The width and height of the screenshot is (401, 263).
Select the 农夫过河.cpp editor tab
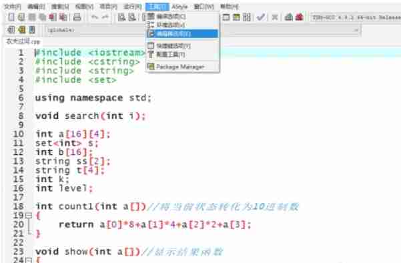click(x=23, y=41)
